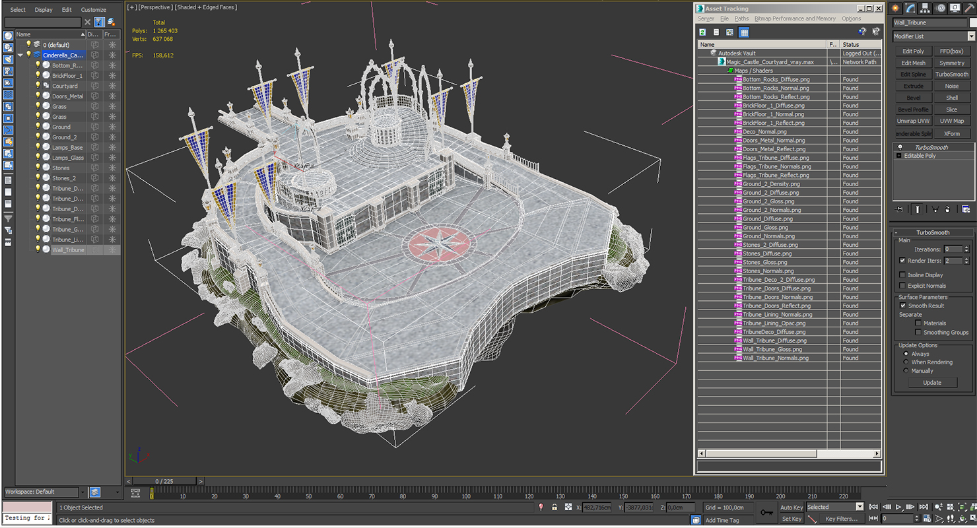Toggle Display Lights filter in scene explorer
Screen dimensions: 977x528
pyautogui.click(x=8, y=59)
